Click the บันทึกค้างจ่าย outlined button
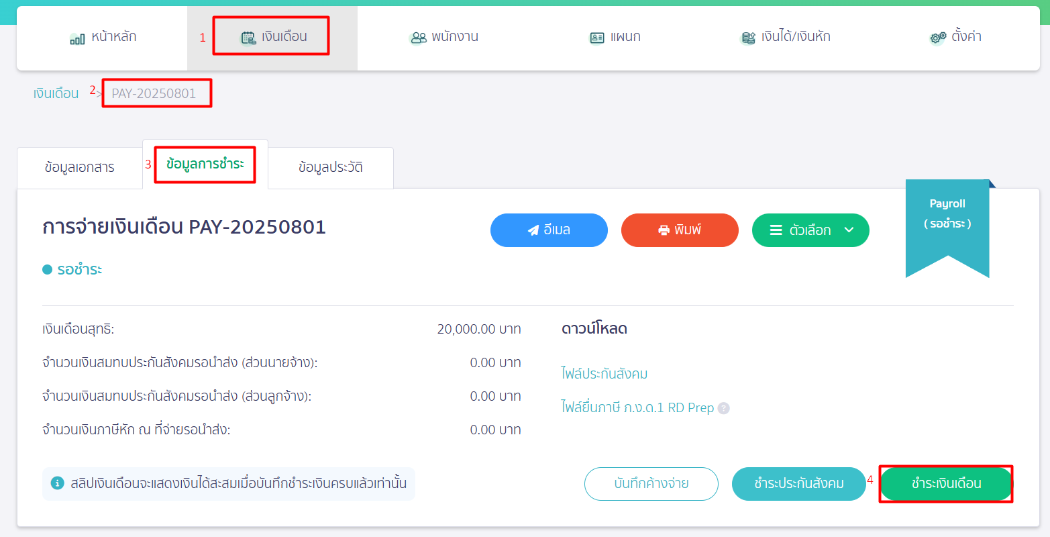The width and height of the screenshot is (1050, 537). click(x=651, y=483)
